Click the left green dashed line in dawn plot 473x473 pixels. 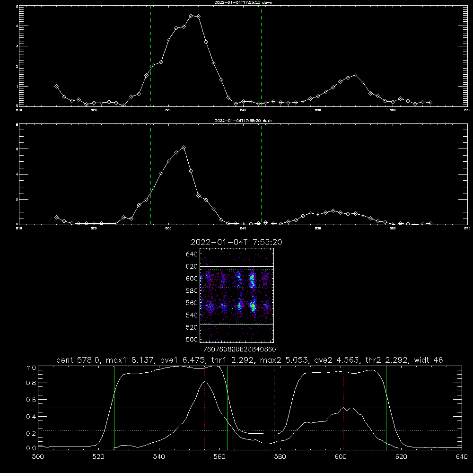(x=150, y=56)
